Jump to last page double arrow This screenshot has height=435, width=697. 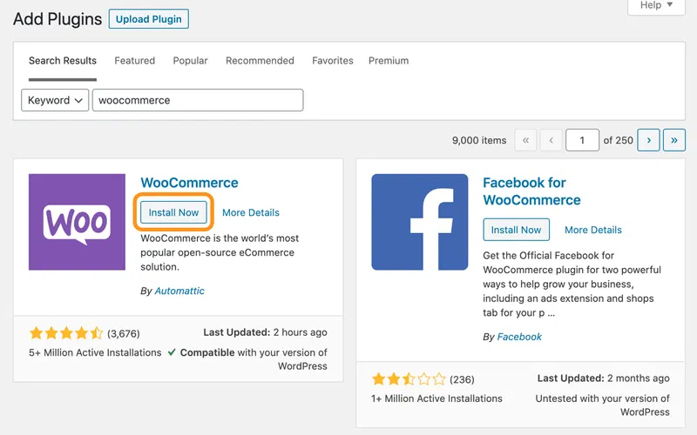(674, 140)
